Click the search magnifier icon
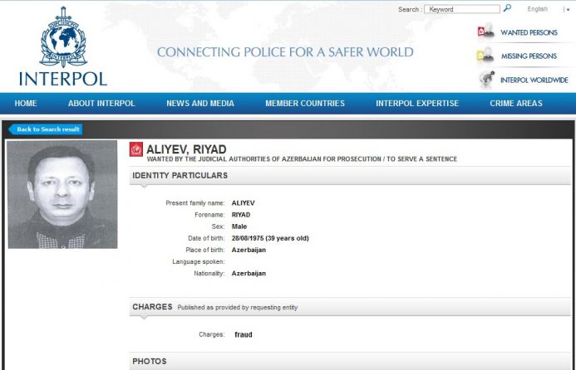Screen dimensions: 576x370 click(507, 9)
